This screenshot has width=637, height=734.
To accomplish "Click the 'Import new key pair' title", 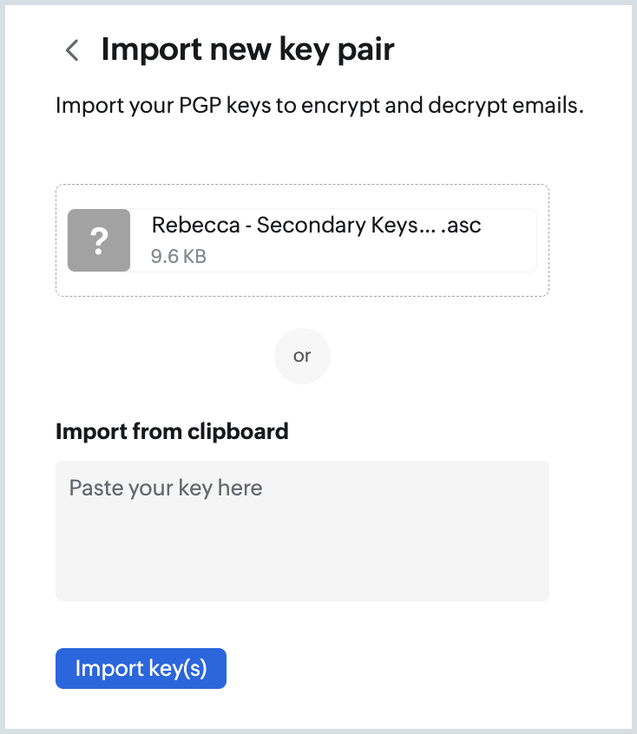I will point(247,49).
